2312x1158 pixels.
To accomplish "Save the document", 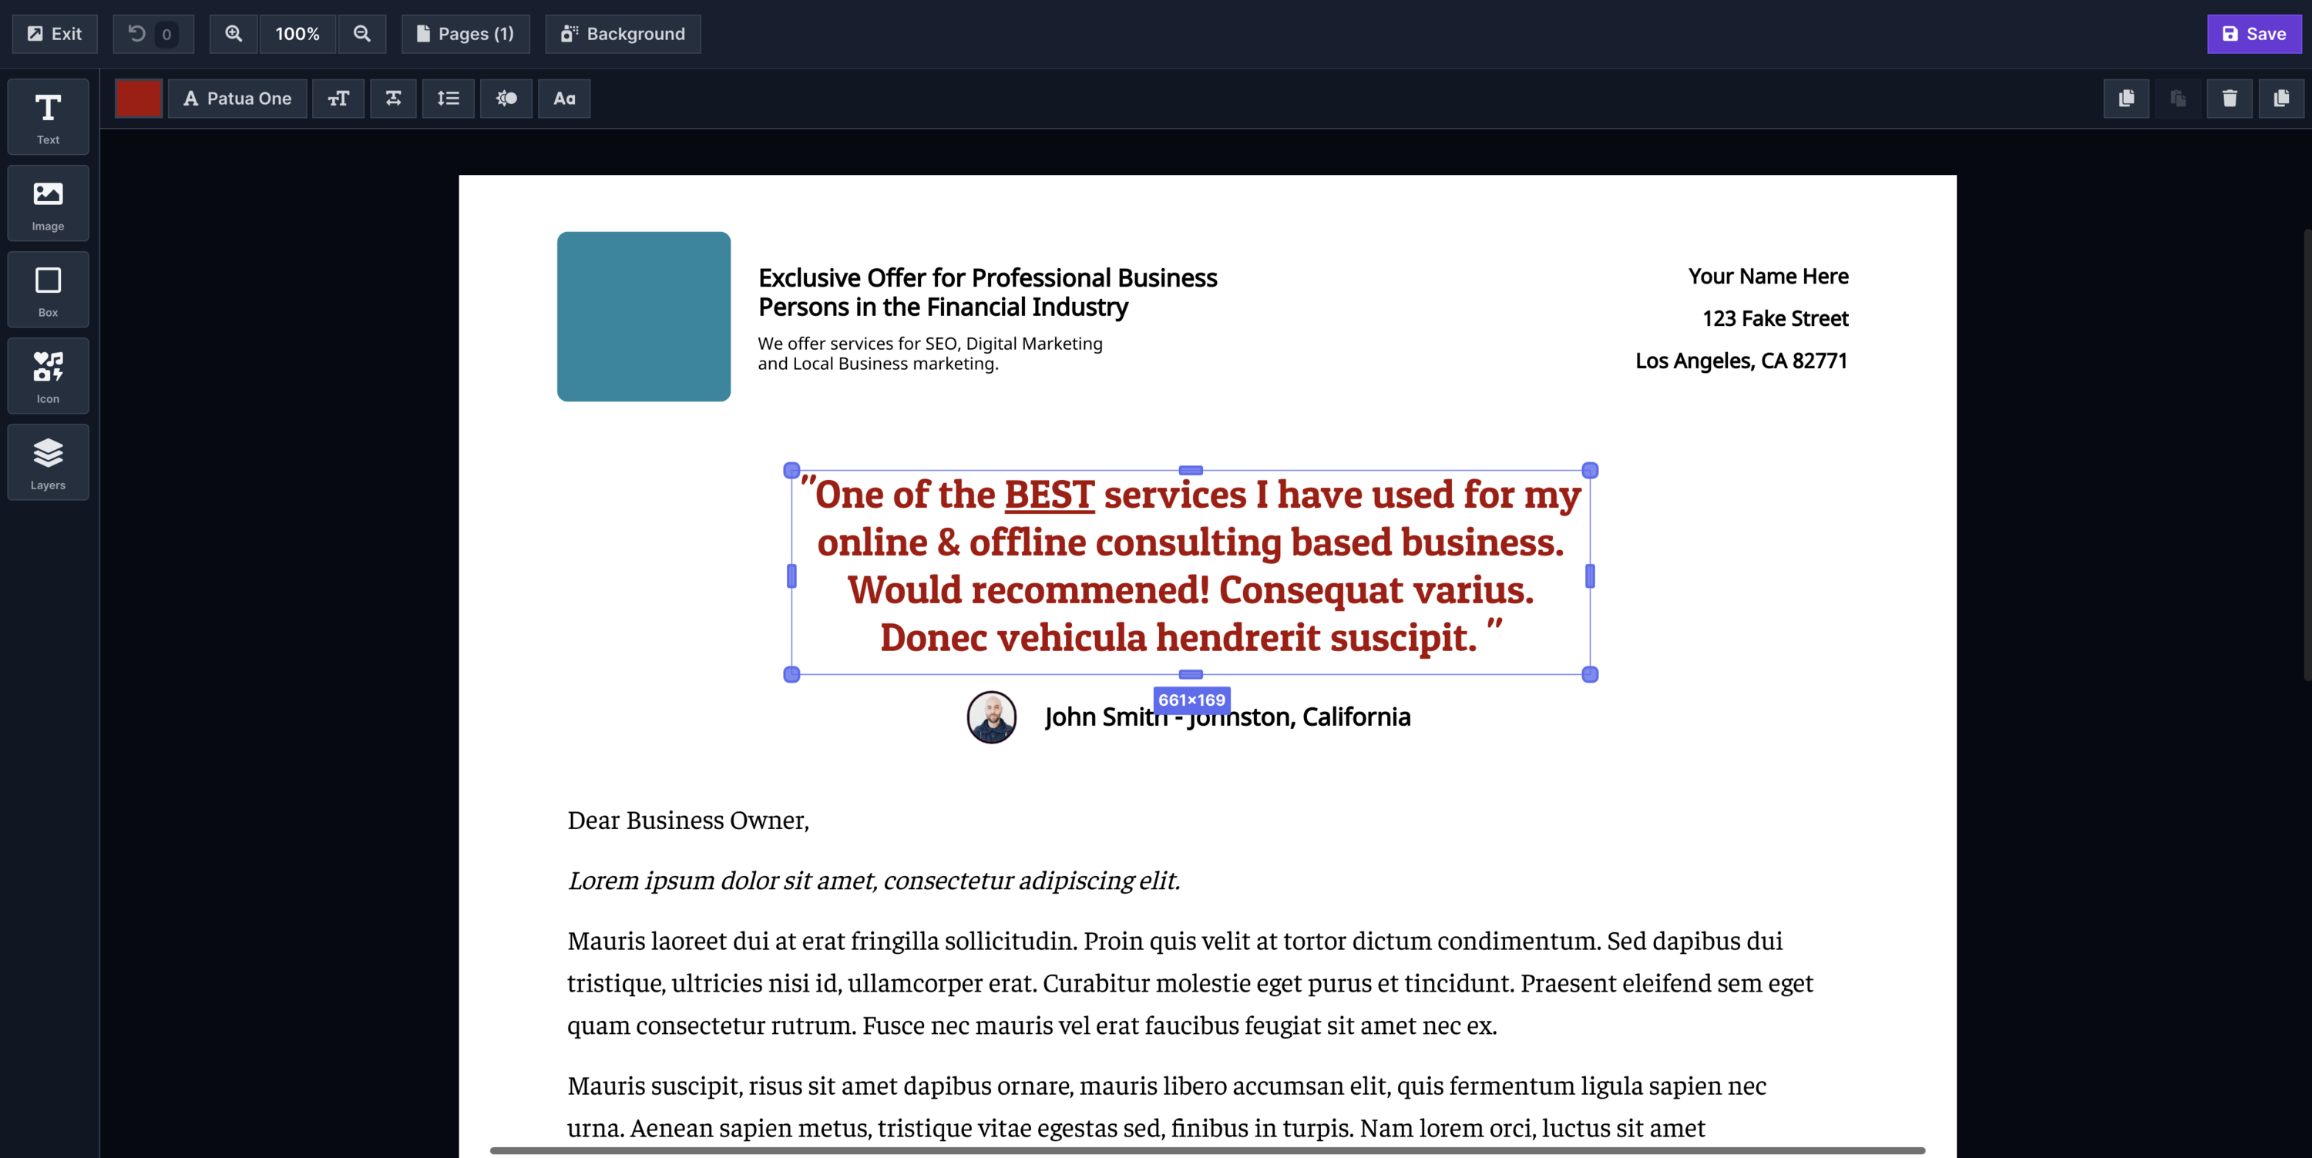I will click(2253, 34).
